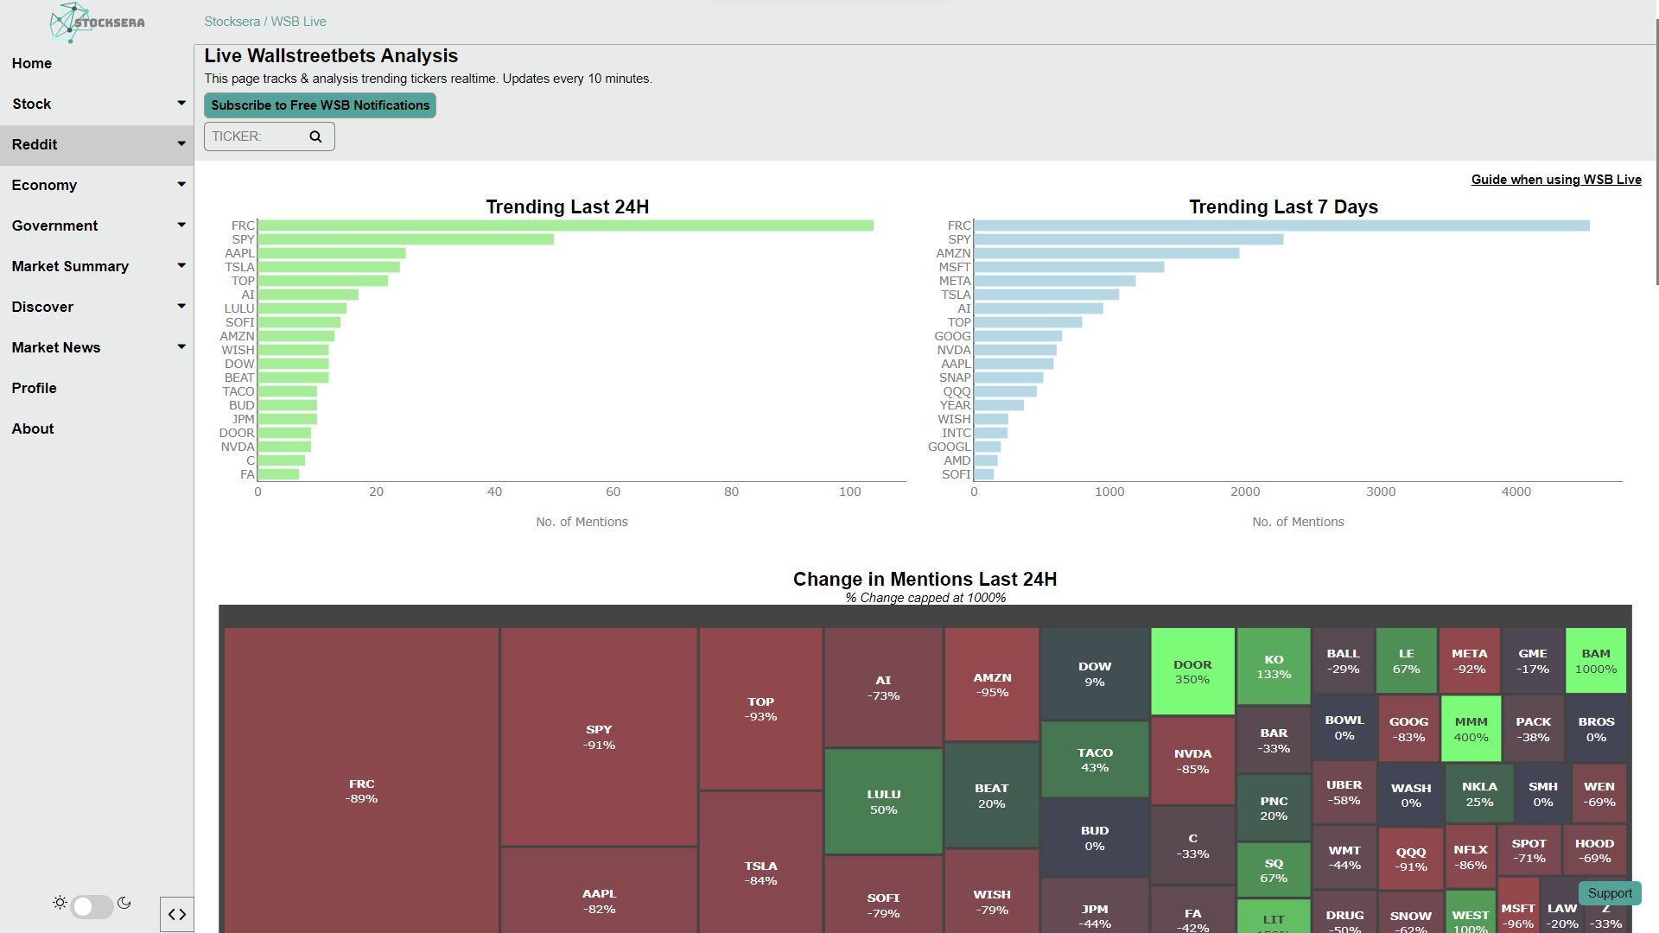Click Subscribe to Free WSB Notifications

tap(320, 105)
